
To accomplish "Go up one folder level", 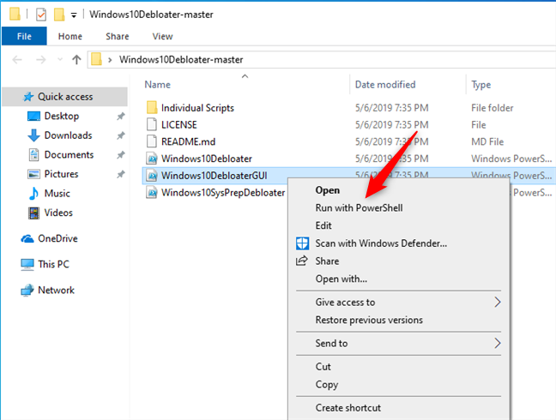I will [76, 59].
